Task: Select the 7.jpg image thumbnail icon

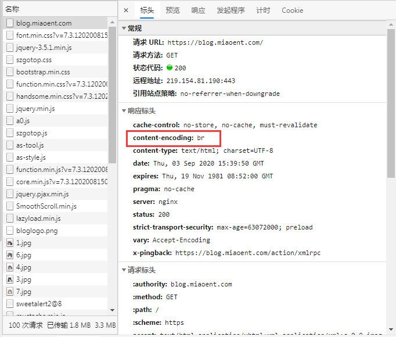Action: click(x=10, y=292)
